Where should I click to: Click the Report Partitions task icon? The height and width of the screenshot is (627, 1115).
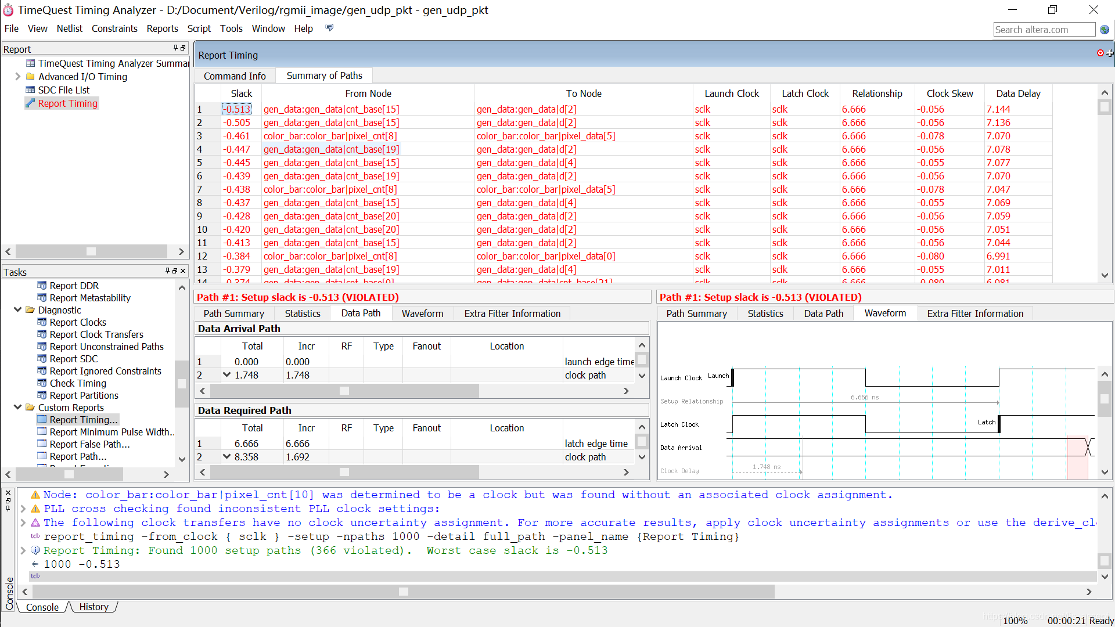(x=42, y=395)
